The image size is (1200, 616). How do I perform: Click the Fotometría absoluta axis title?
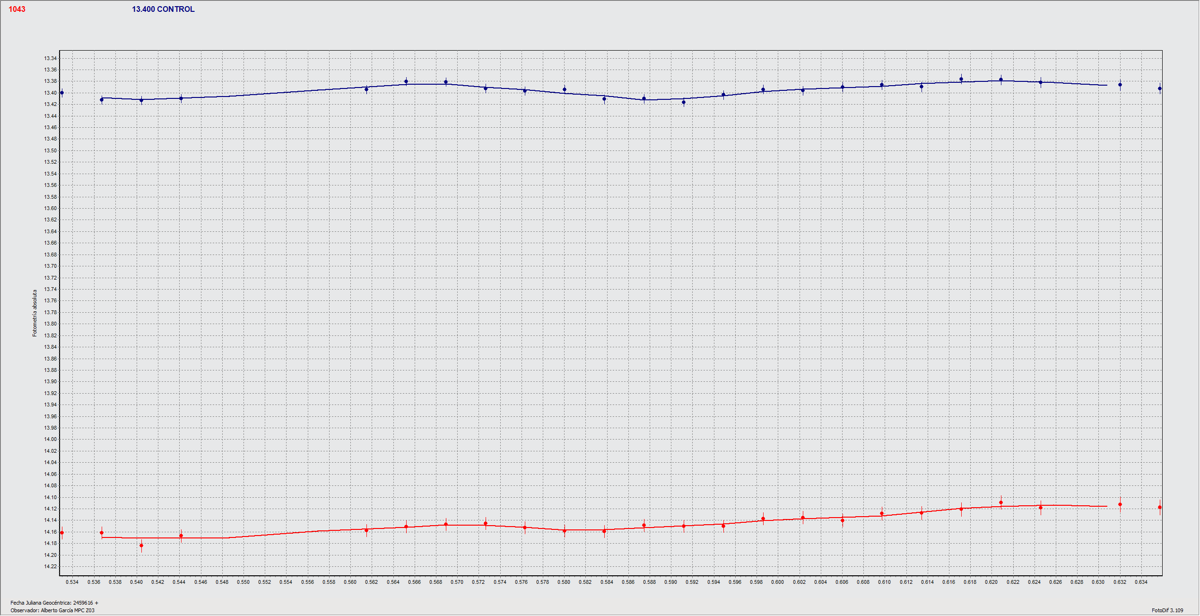(x=35, y=313)
